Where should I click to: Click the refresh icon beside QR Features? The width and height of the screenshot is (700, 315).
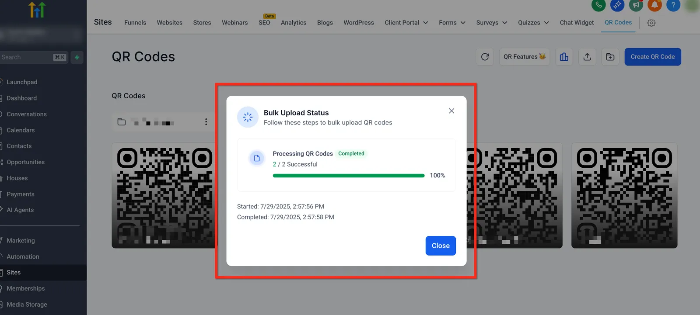(485, 57)
